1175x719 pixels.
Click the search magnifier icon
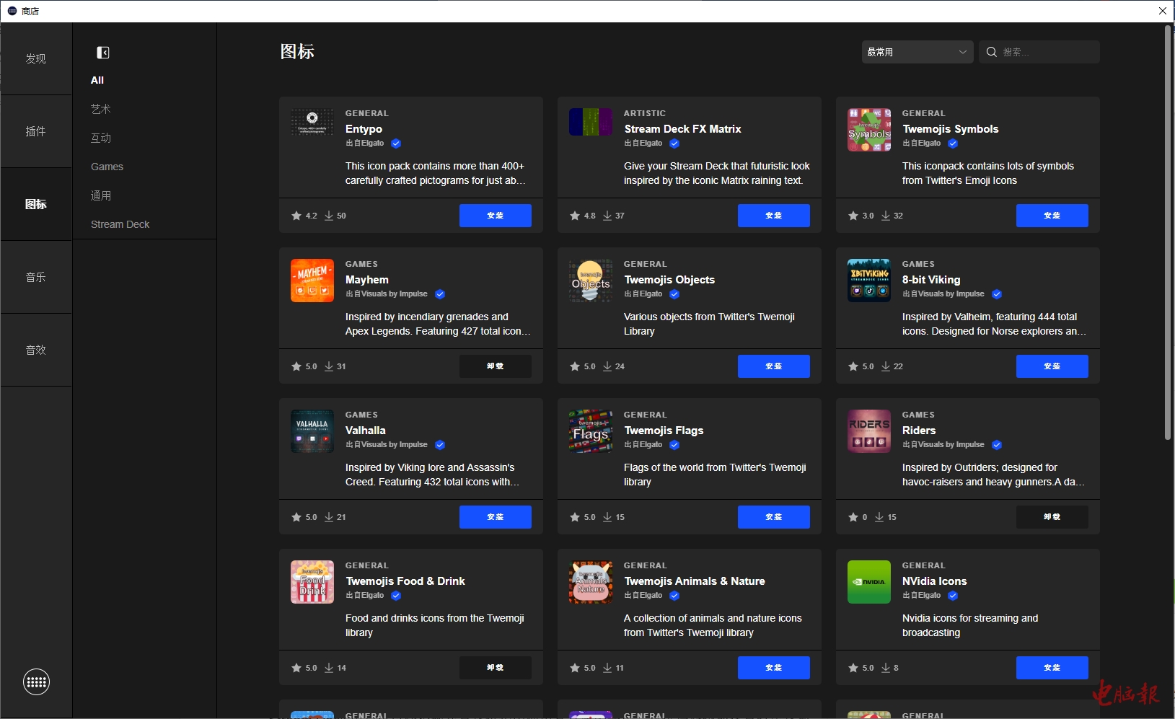click(x=992, y=52)
